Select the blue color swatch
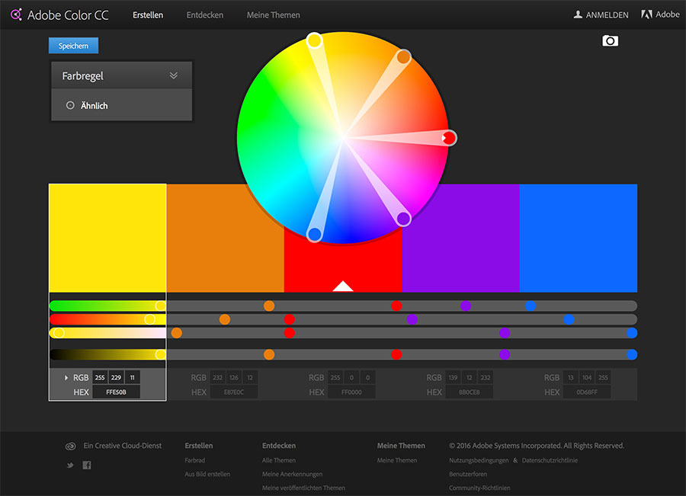This screenshot has width=686, height=496. (578, 238)
